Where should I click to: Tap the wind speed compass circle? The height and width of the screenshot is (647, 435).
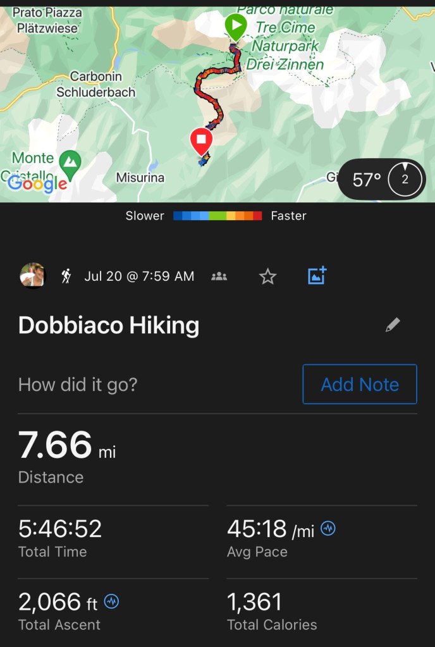pos(405,180)
